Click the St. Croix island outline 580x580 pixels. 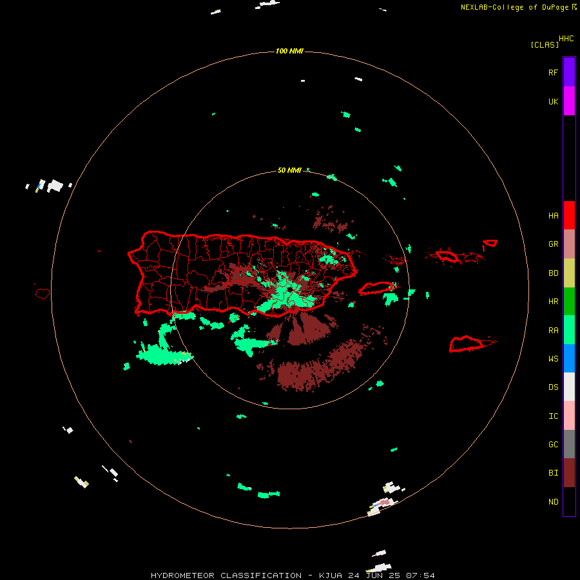466,344
